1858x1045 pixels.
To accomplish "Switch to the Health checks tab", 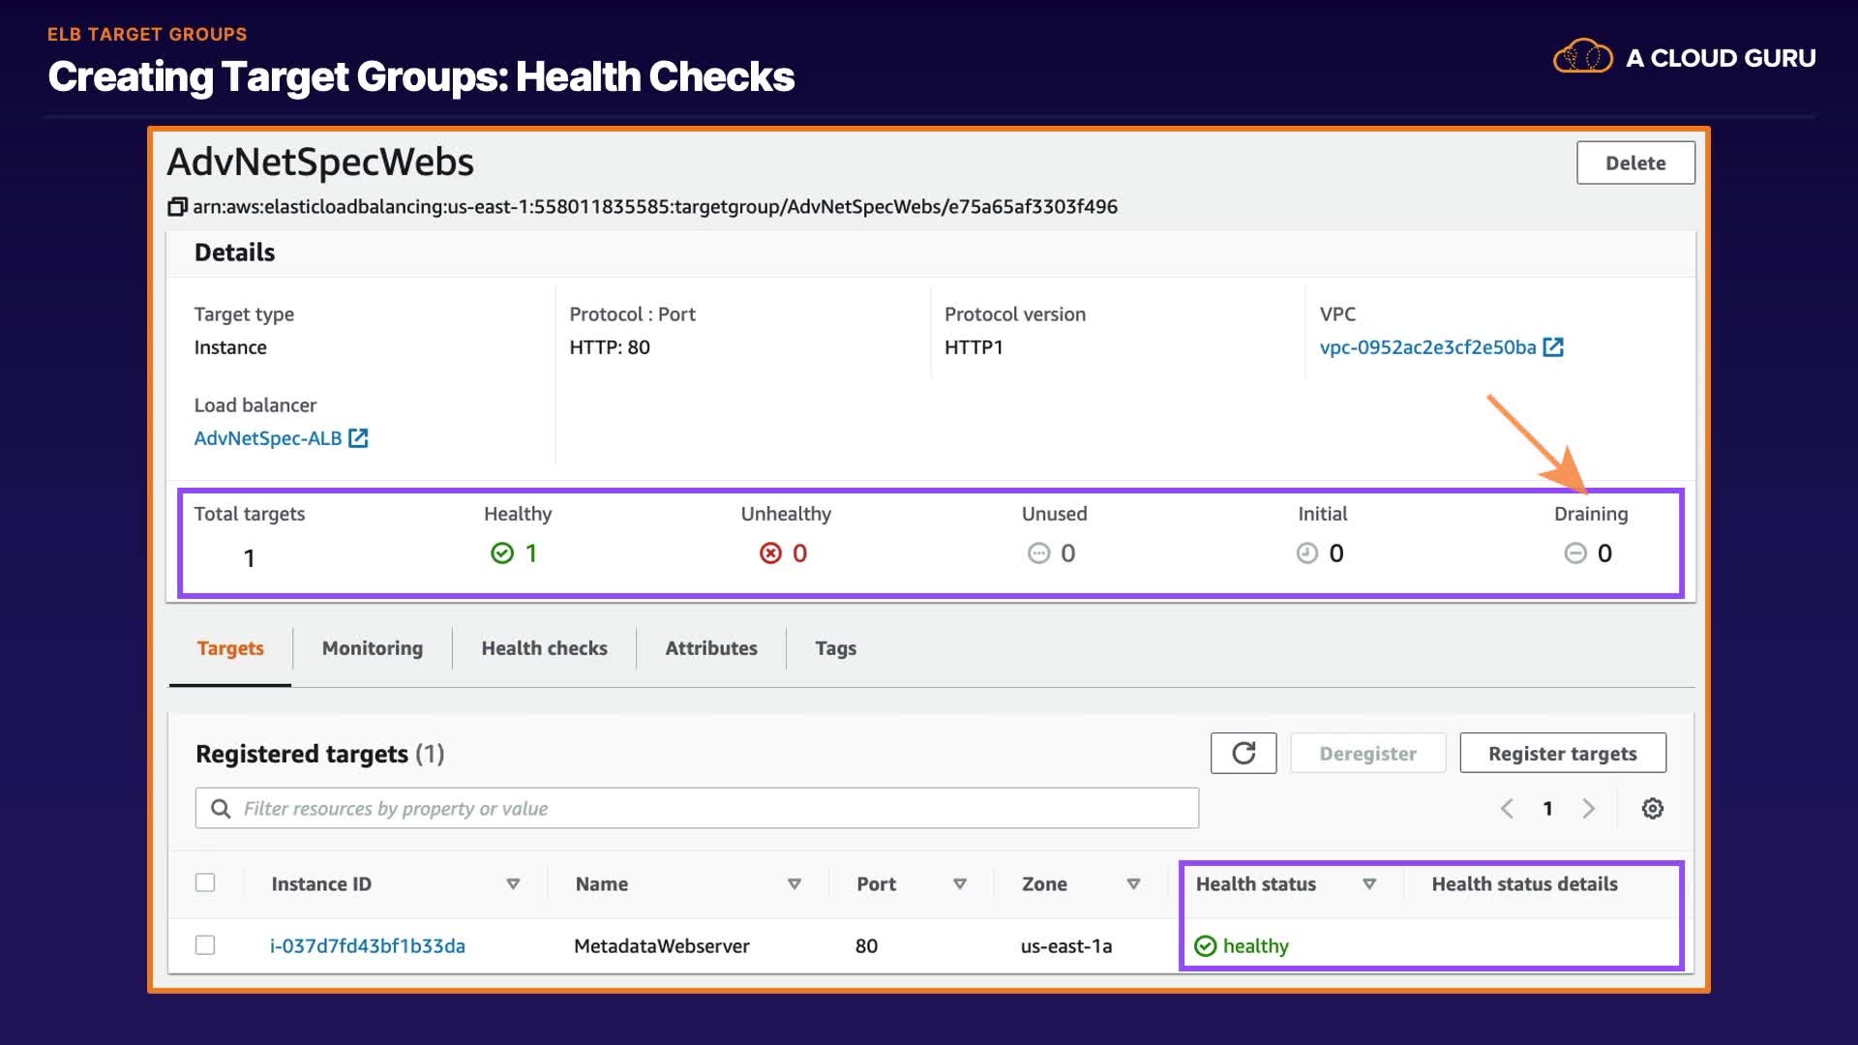I will (x=544, y=648).
